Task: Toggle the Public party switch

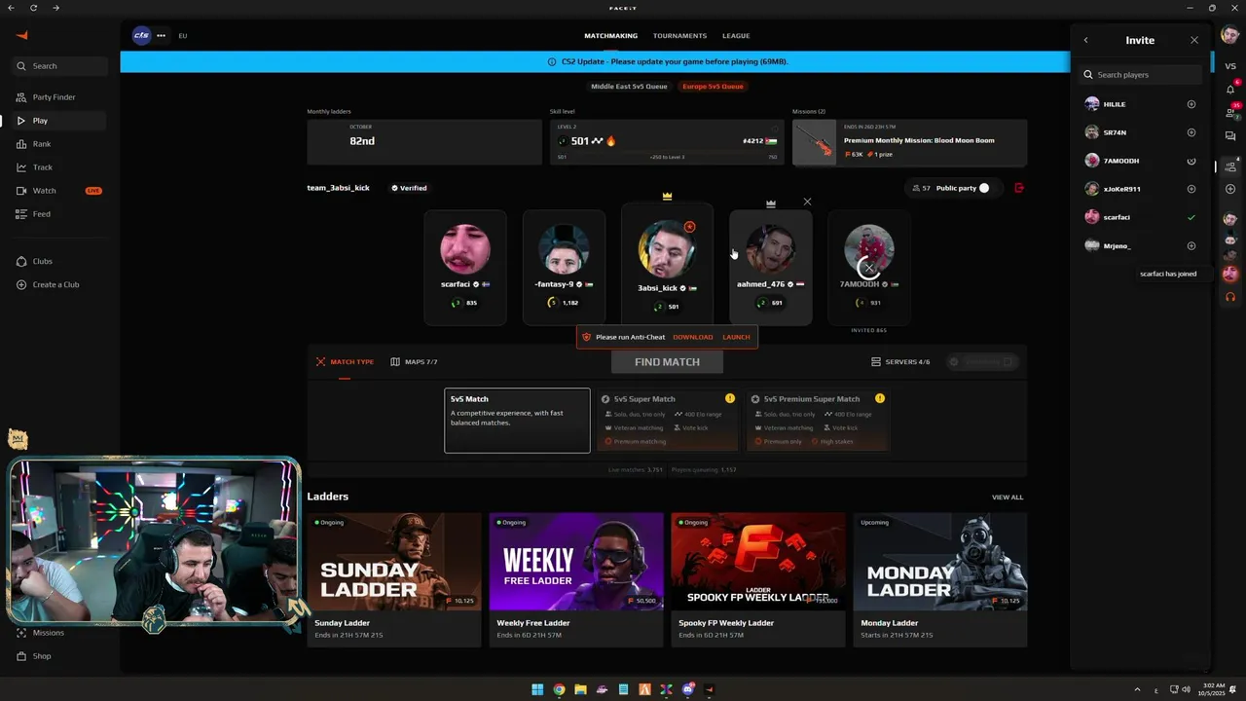Action: coord(986,188)
